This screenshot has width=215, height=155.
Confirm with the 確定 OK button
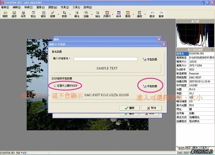[130, 108]
